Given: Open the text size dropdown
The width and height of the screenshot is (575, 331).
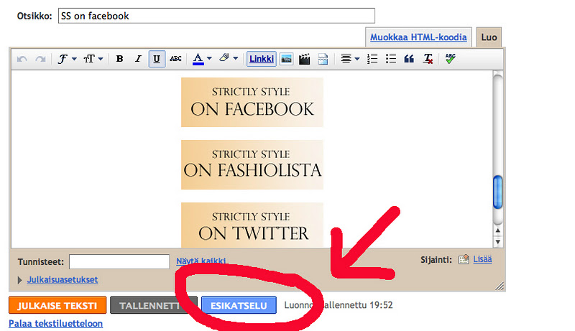Looking at the screenshot, I should pyautogui.click(x=93, y=59).
